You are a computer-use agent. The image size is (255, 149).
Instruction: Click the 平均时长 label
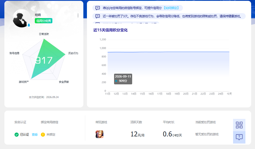169,122
